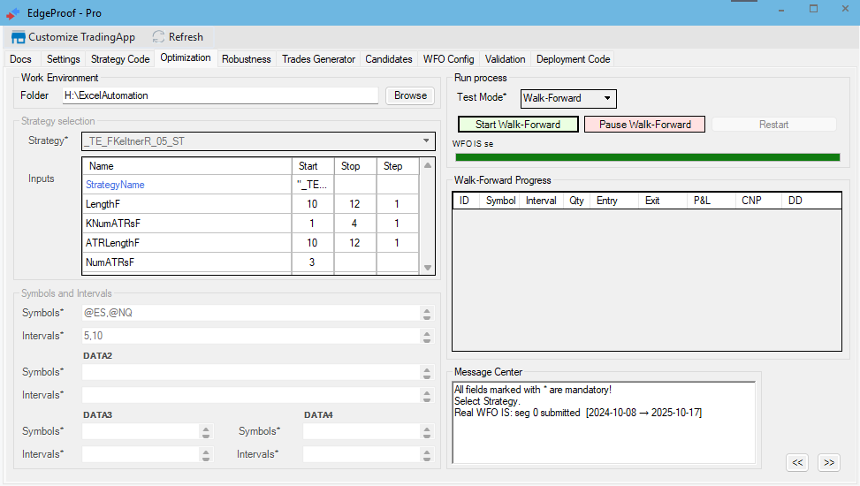The image size is (860, 486).
Task: Click stepper on DATA2 Intervals field
Action: click(x=427, y=396)
